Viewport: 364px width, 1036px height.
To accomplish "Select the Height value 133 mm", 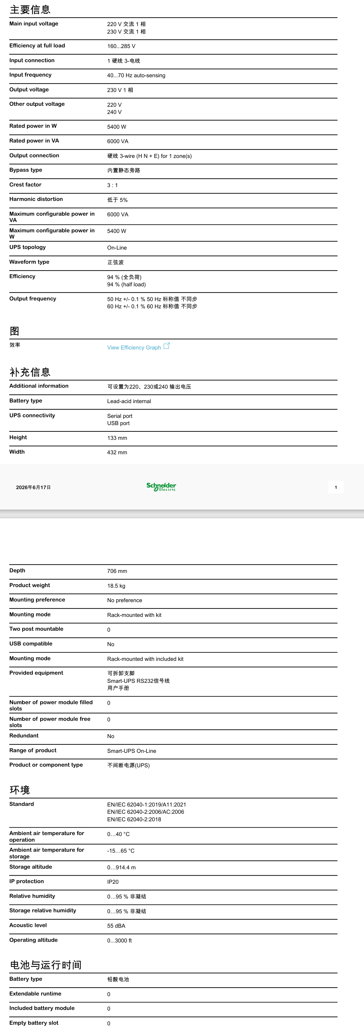I will pos(117,438).
